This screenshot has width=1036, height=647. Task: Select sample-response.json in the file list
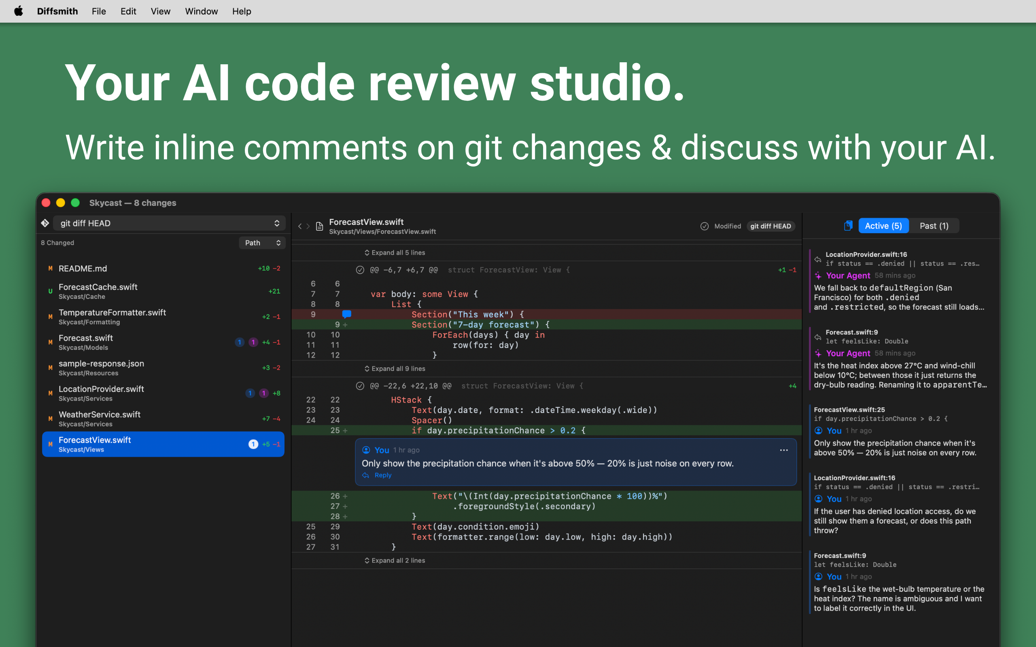[x=163, y=368]
